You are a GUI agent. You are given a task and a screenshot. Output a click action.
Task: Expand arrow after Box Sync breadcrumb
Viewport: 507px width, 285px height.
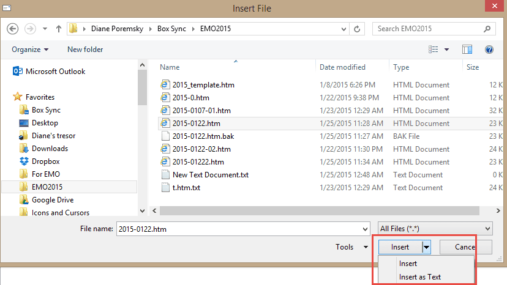tap(193, 29)
